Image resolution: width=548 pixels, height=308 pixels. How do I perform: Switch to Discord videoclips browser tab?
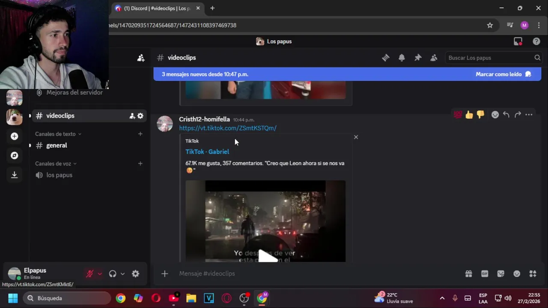(x=157, y=8)
